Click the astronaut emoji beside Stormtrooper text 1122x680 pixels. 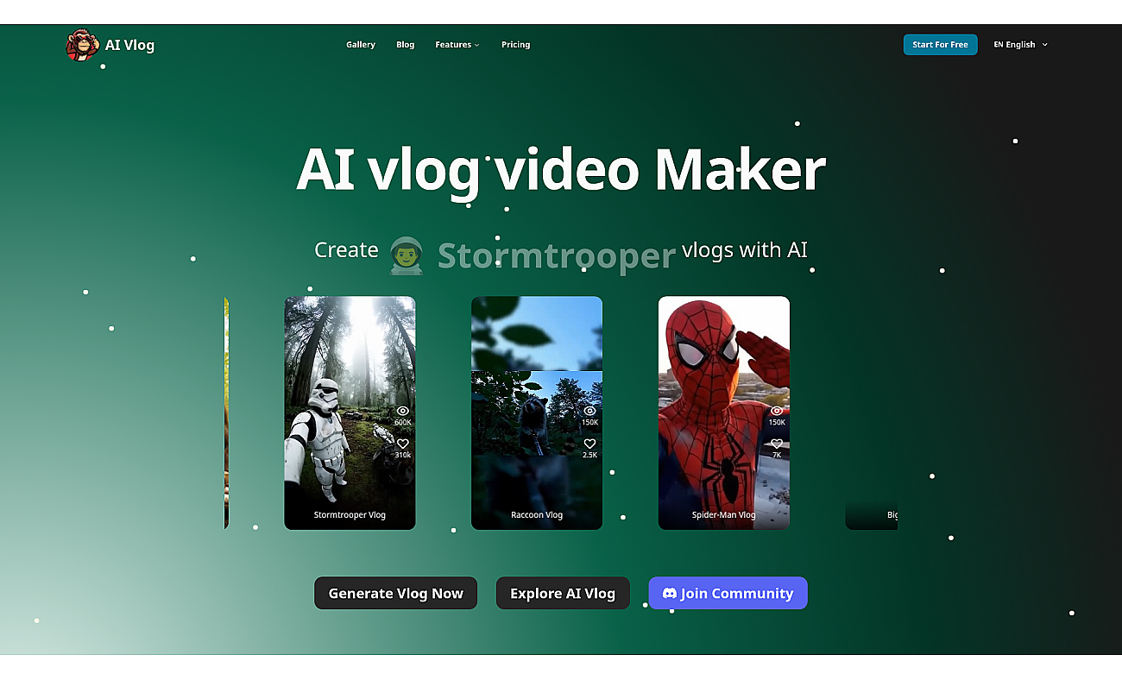coord(406,255)
